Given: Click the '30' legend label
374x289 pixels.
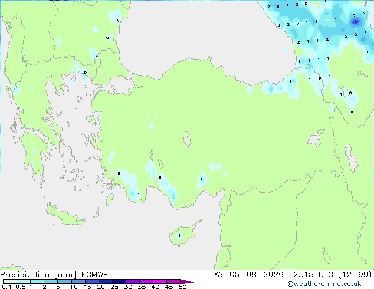Looking at the screenshot, I should point(128,287).
